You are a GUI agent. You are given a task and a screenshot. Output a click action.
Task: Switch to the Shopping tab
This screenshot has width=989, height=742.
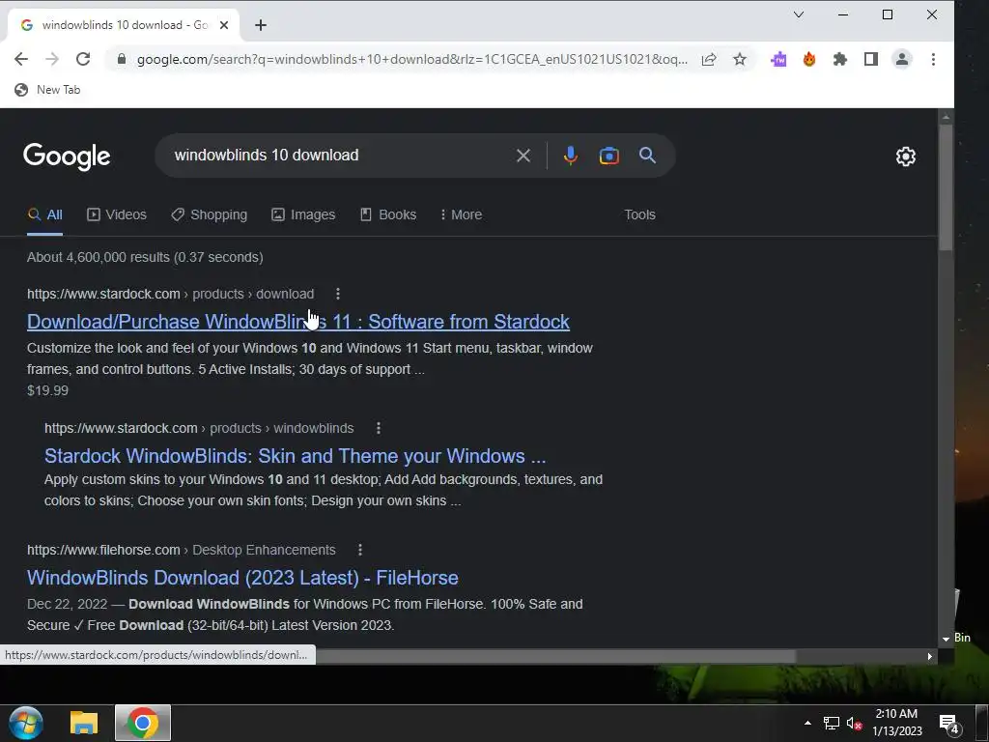point(210,214)
